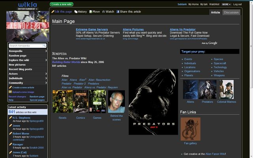Share this article on Facebook
The height and width of the screenshot is (158, 253).
click(129, 11)
